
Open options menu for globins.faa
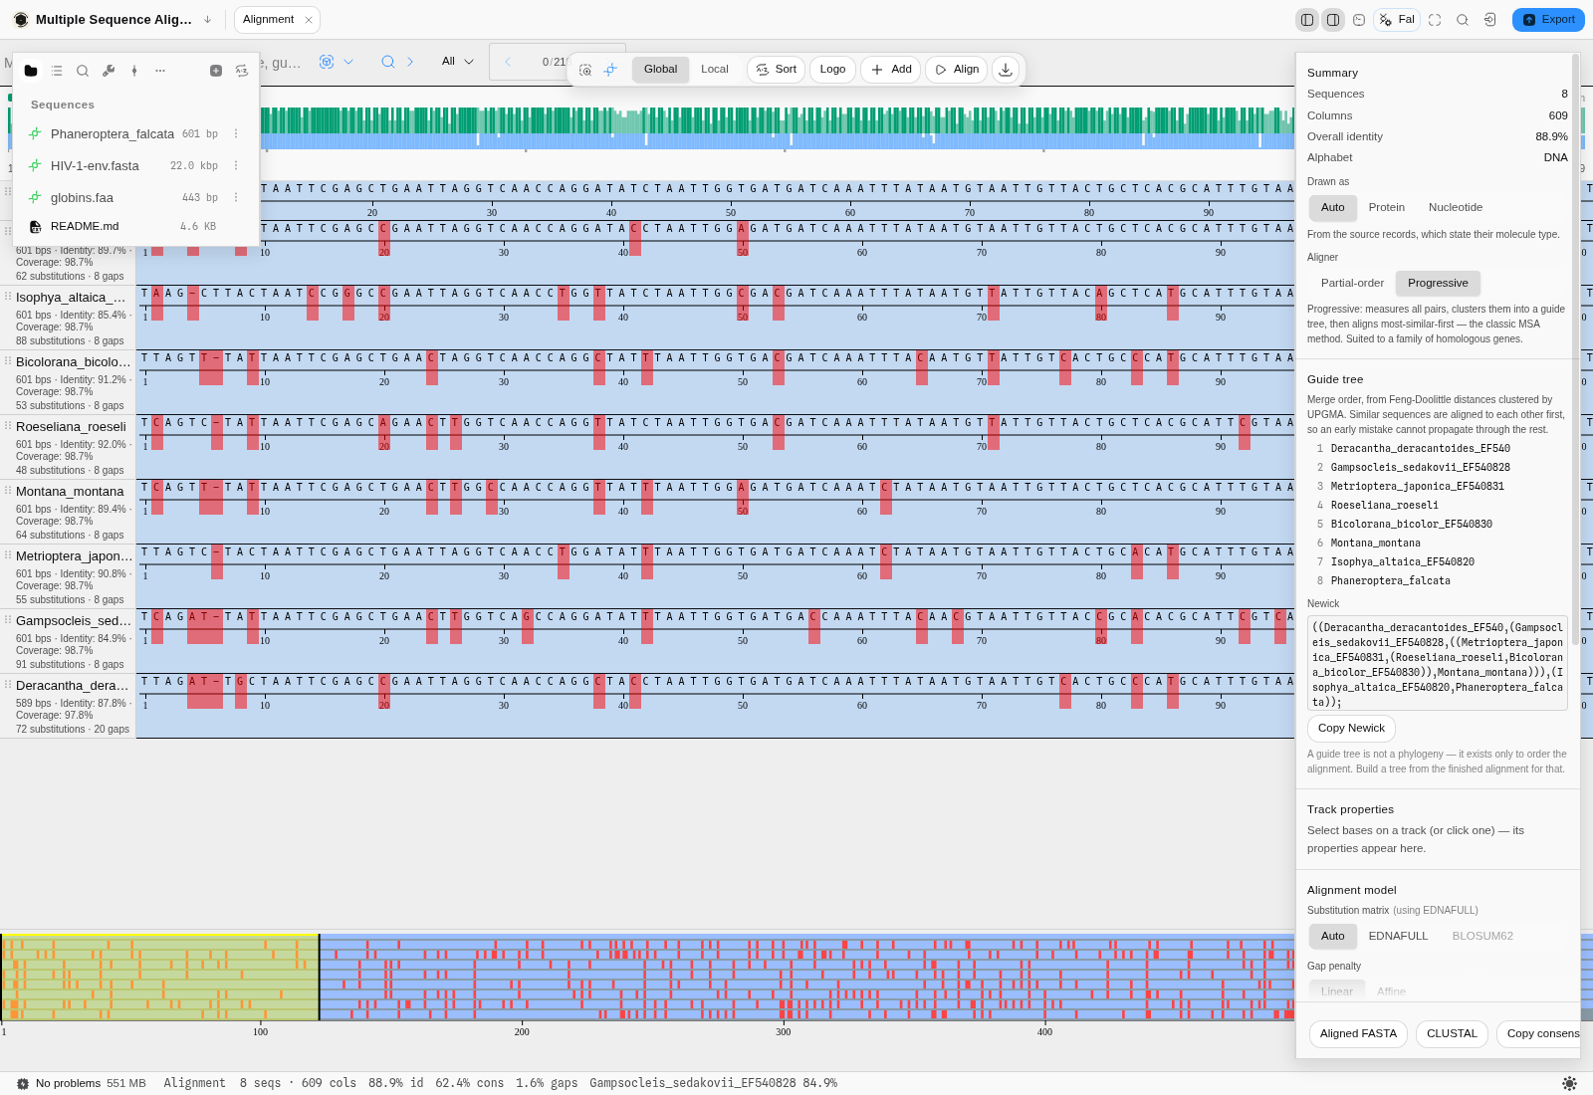(x=236, y=197)
